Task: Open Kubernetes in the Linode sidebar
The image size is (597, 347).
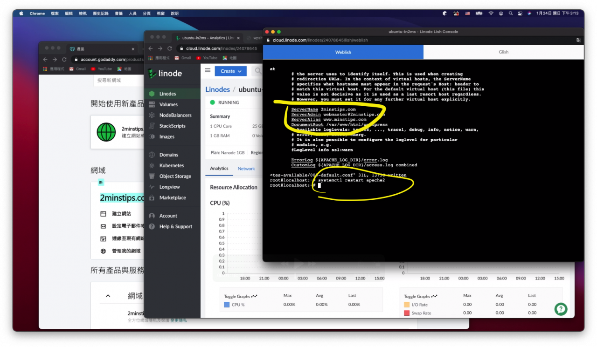Action: tap(171, 165)
